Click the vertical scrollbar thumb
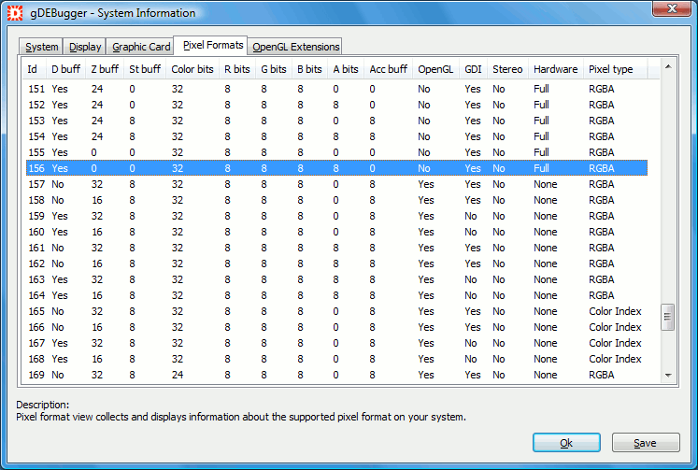This screenshot has width=698, height=470. [x=667, y=317]
